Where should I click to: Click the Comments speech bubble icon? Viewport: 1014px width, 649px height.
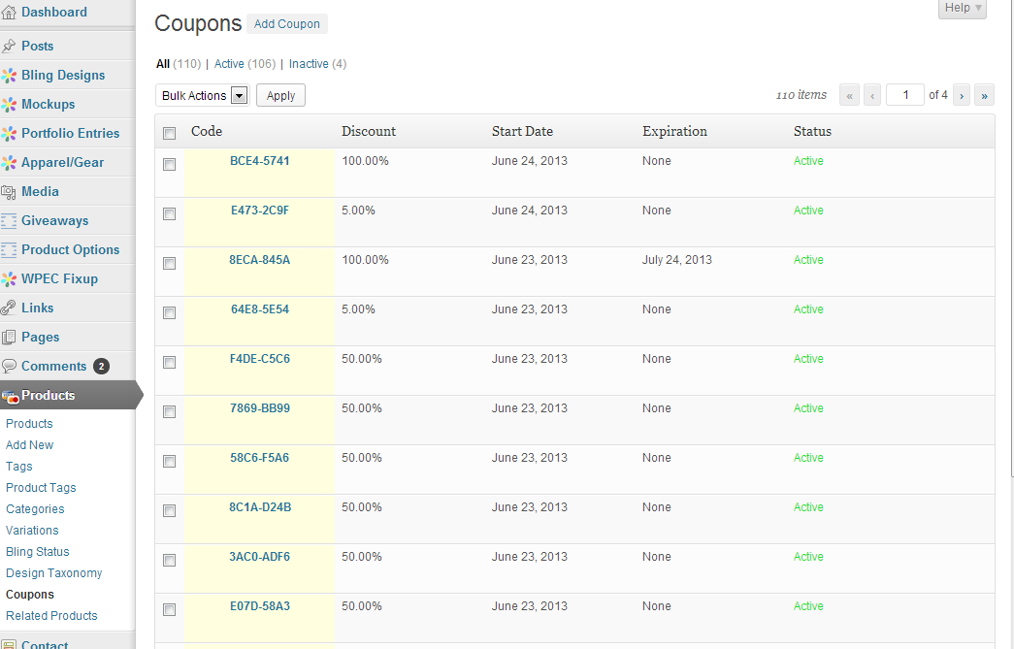[x=10, y=366]
